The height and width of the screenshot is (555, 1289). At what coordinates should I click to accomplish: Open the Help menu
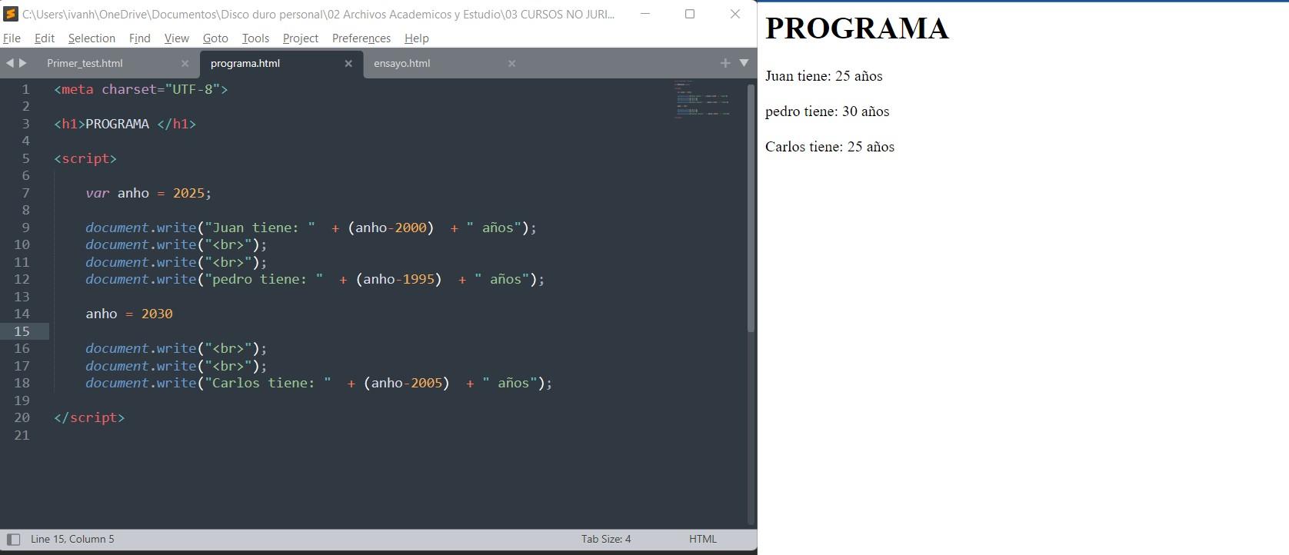click(x=416, y=38)
